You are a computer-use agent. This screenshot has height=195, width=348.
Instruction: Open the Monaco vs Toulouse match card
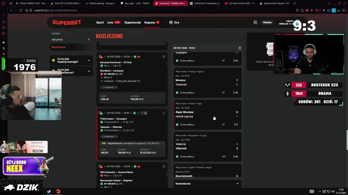point(207,83)
